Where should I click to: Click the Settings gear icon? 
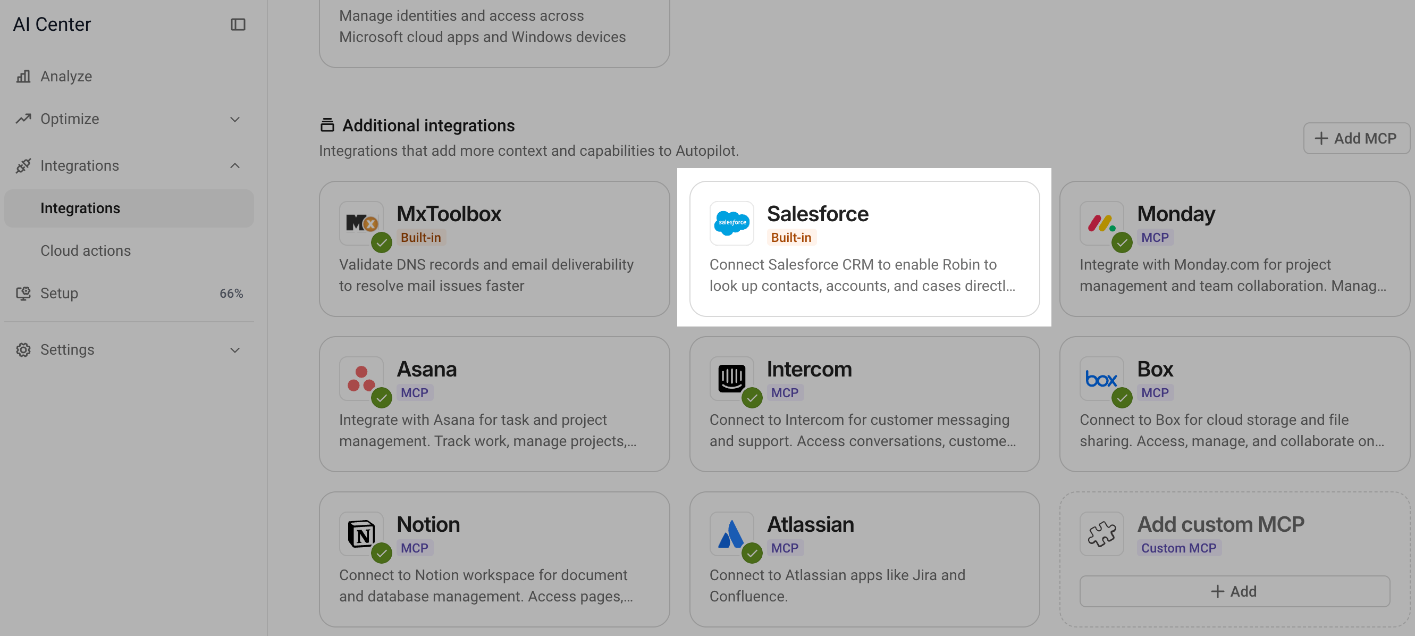coord(23,349)
